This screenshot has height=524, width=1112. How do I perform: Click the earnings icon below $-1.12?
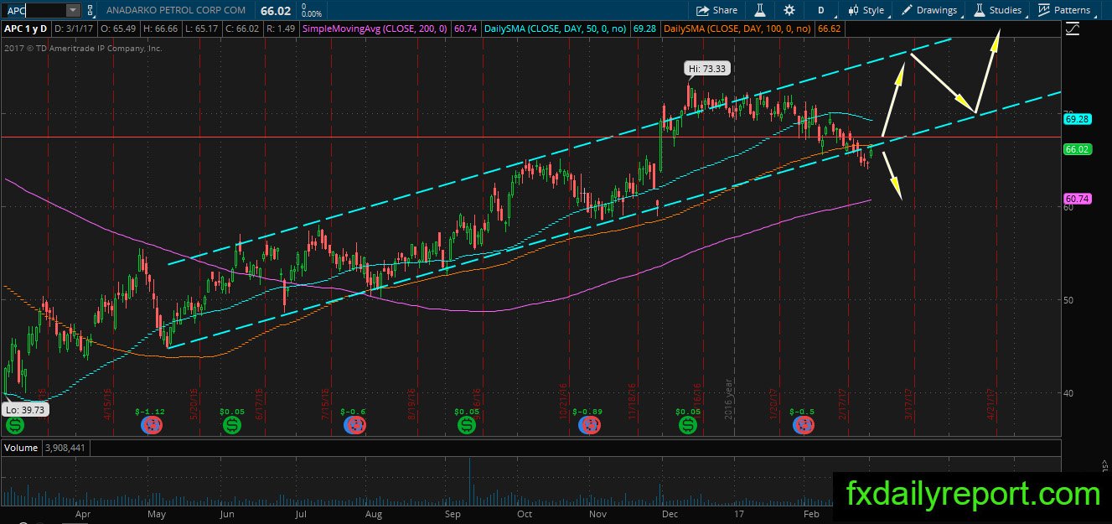click(151, 425)
